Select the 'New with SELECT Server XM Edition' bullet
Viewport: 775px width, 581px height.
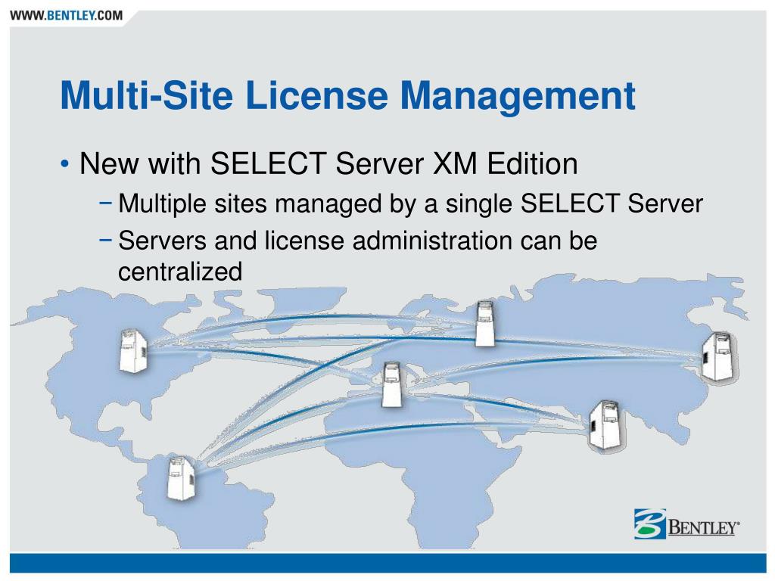(328, 163)
